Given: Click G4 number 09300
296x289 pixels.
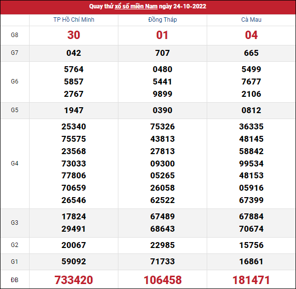Looking at the screenshot, I should pyautogui.click(x=162, y=164).
